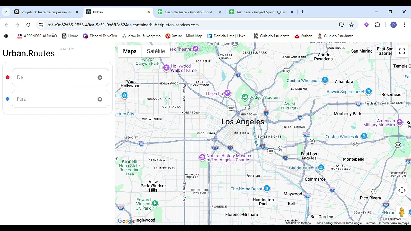Image resolution: width=411 pixels, height=231 pixels.
Task: Select The Echo map pin
Action: (x=228, y=93)
